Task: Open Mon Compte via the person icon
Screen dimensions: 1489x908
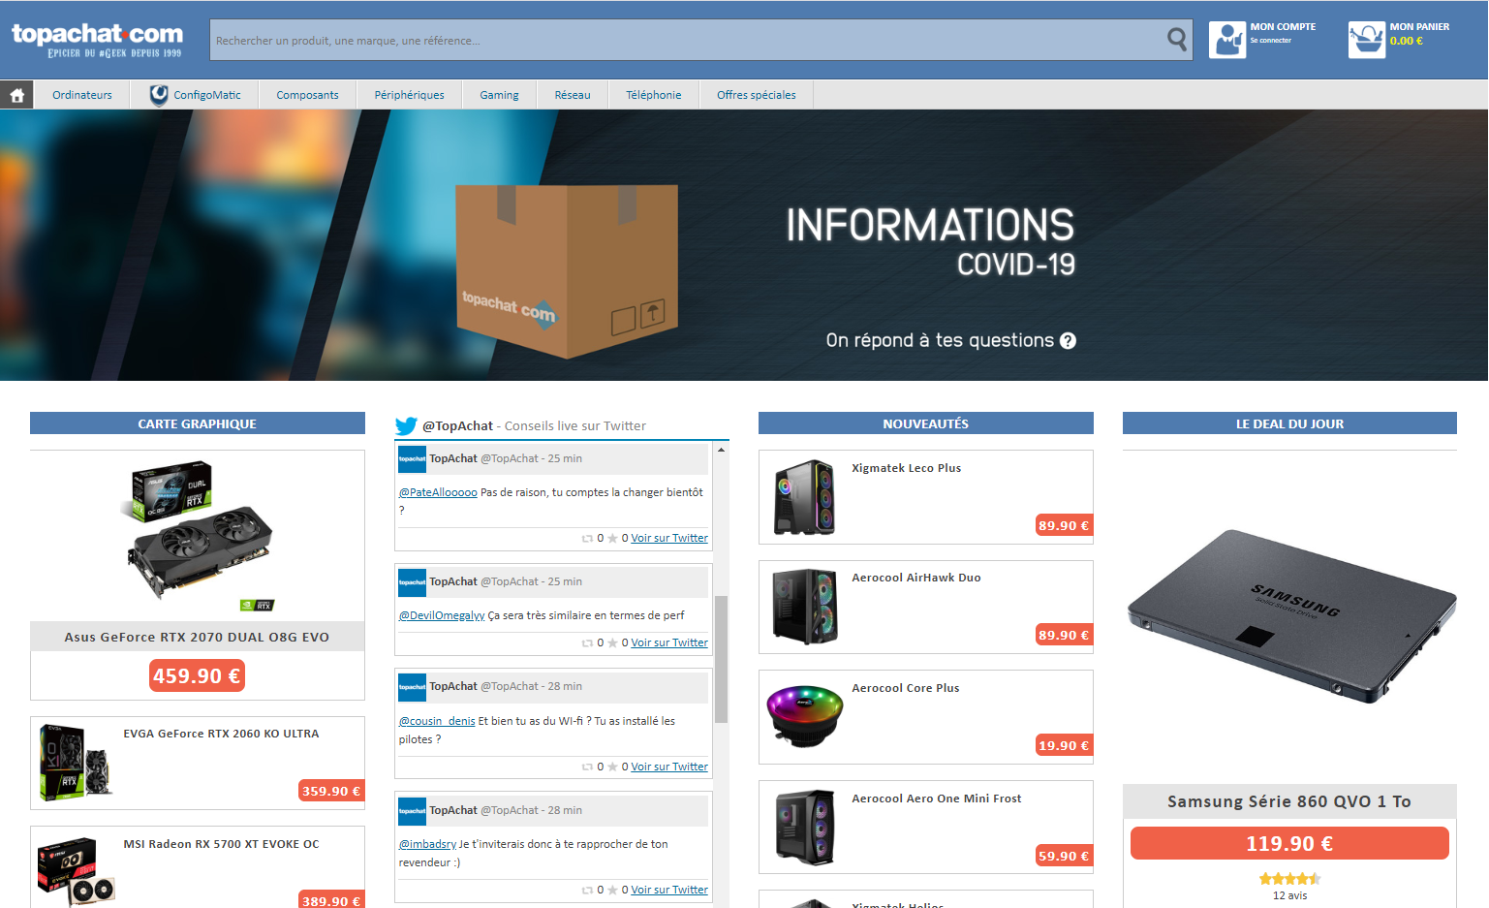Action: [x=1227, y=40]
